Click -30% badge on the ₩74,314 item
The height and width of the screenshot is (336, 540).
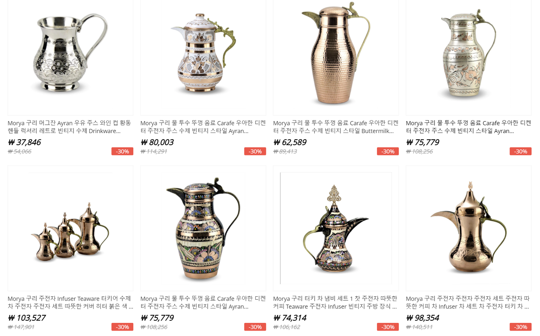[388, 327]
